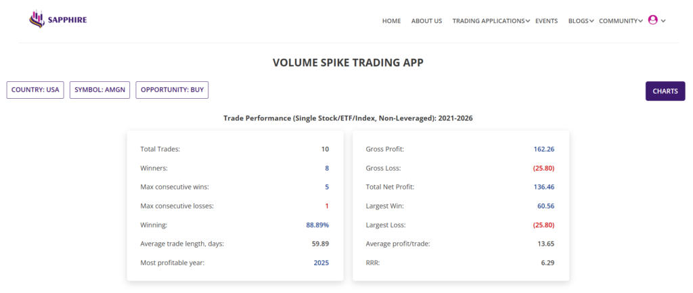The height and width of the screenshot is (293, 693).
Task: Click the Winning percentage value 88.89%
Action: click(317, 224)
